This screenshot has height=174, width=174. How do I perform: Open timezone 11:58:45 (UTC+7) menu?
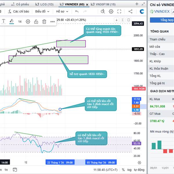click(105, 170)
